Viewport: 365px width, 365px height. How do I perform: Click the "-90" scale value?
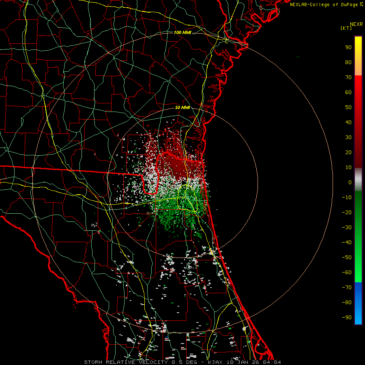347,317
